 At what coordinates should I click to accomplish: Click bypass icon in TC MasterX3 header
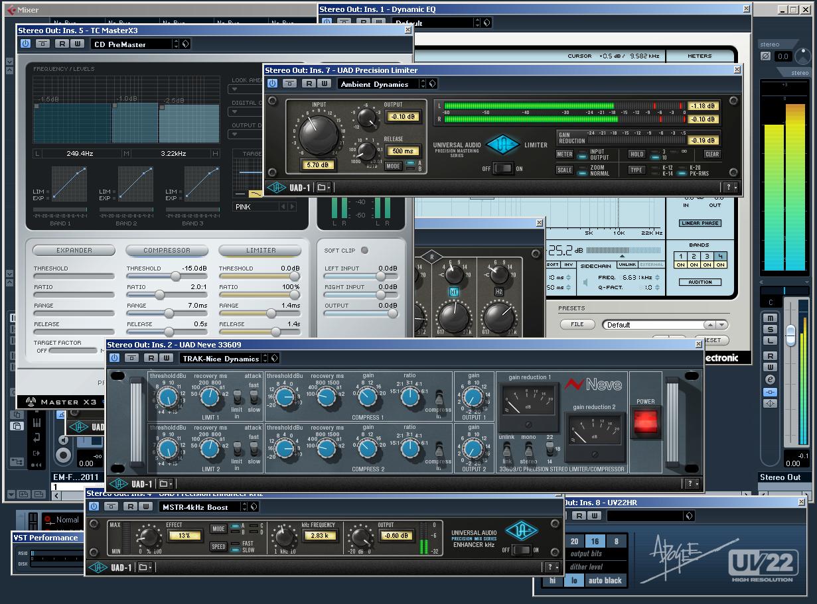coord(42,44)
